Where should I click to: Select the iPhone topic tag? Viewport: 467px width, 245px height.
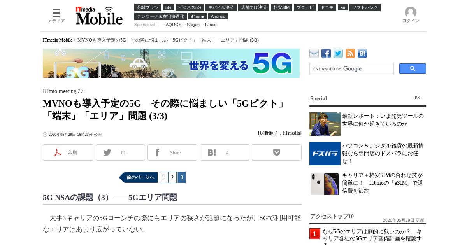(197, 16)
